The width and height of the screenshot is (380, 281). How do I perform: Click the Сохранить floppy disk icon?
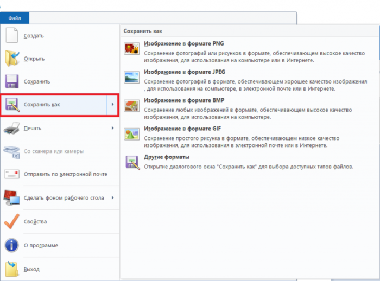(12, 81)
